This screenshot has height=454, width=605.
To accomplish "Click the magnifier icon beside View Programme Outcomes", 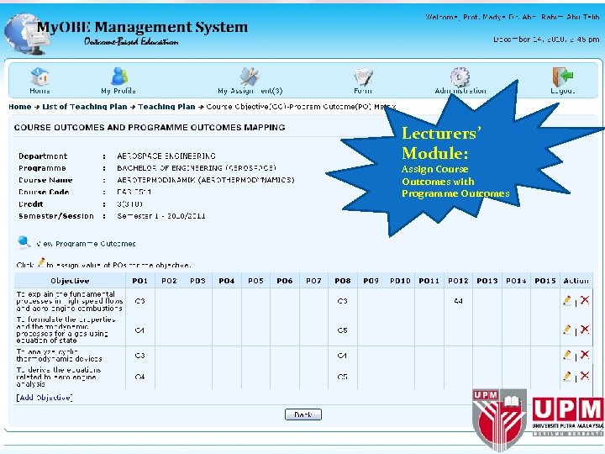I will pyautogui.click(x=24, y=242).
